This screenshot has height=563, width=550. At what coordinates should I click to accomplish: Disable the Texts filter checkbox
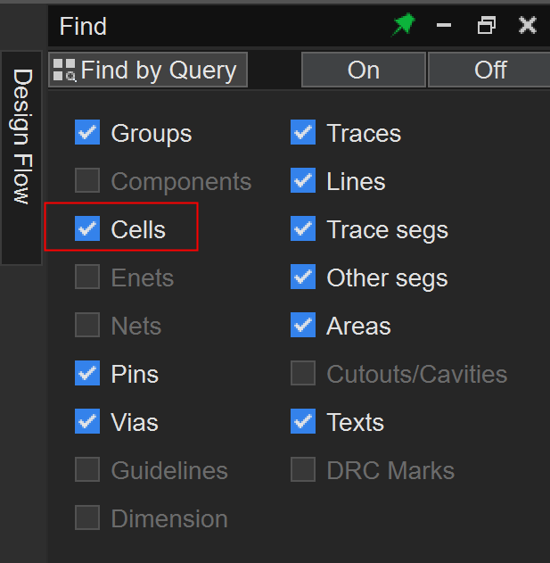[x=303, y=422]
